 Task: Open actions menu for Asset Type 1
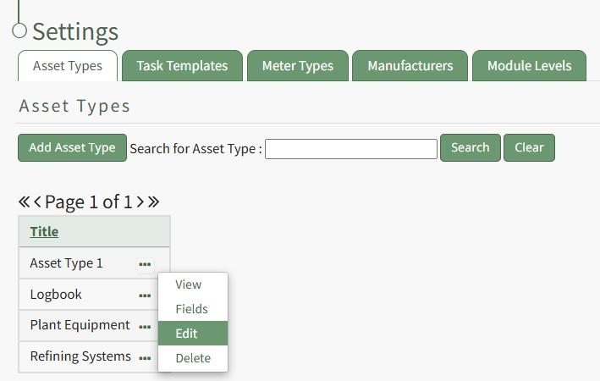pos(145,264)
